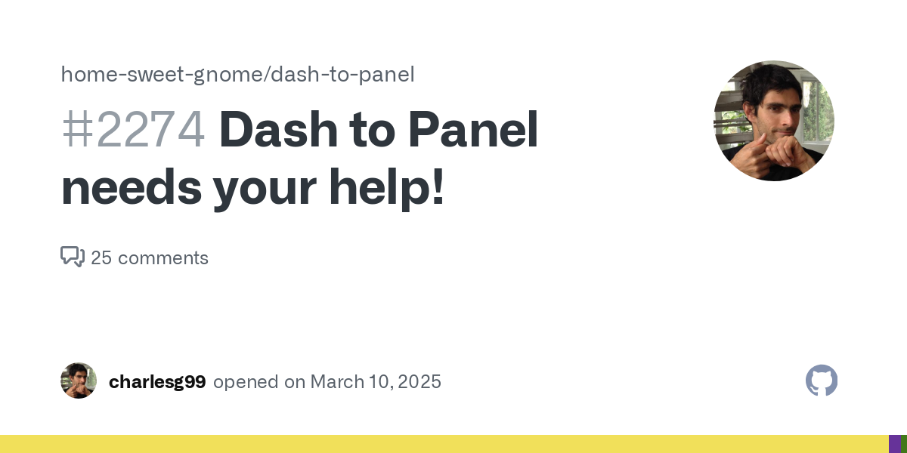Click the GitHub Octocat logo
This screenshot has width=907, height=453.
[x=822, y=381]
